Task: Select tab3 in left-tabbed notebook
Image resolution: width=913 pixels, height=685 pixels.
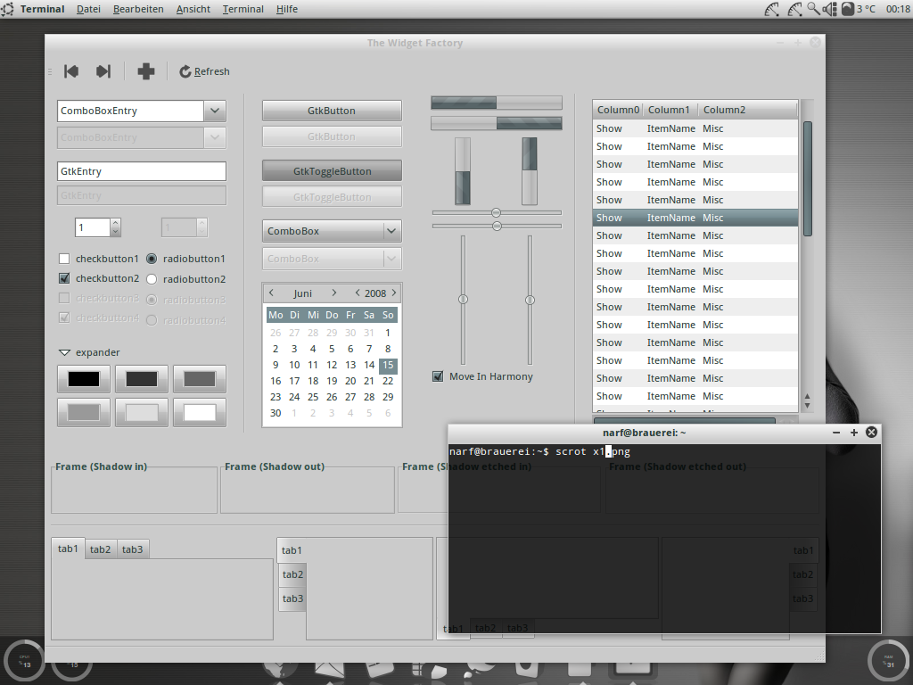Action: pos(292,598)
